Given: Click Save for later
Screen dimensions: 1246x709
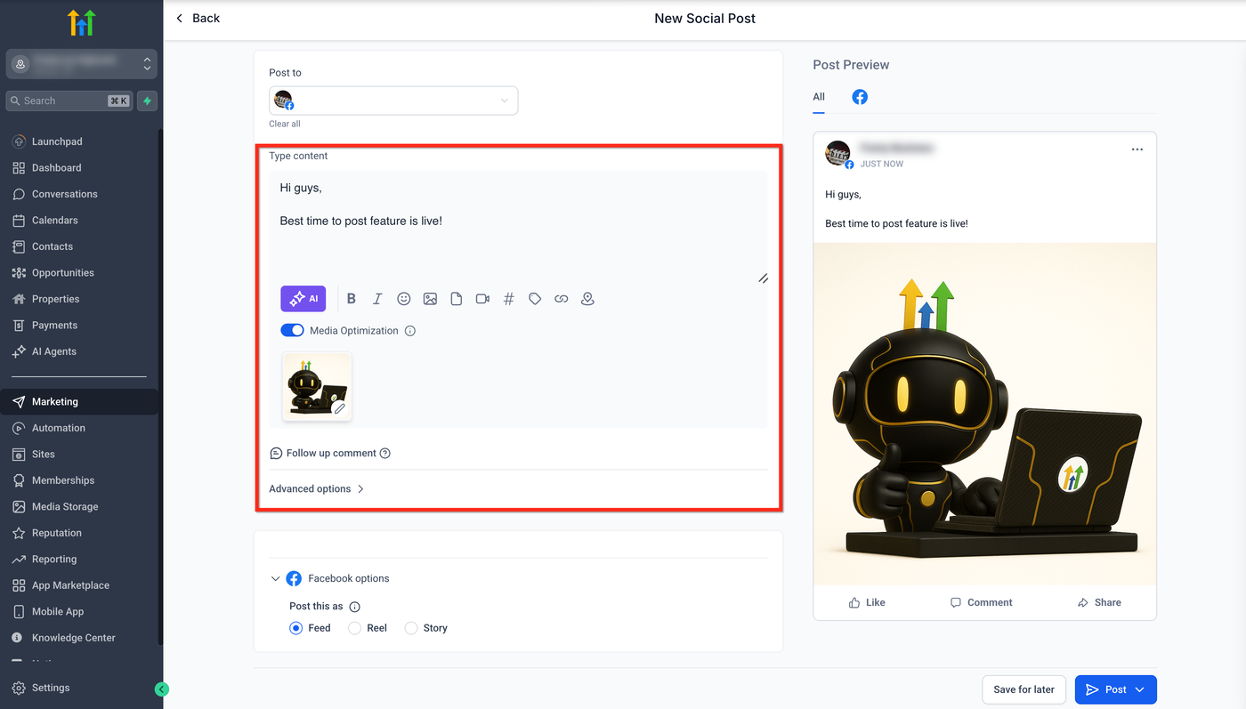Looking at the screenshot, I should (x=1023, y=689).
